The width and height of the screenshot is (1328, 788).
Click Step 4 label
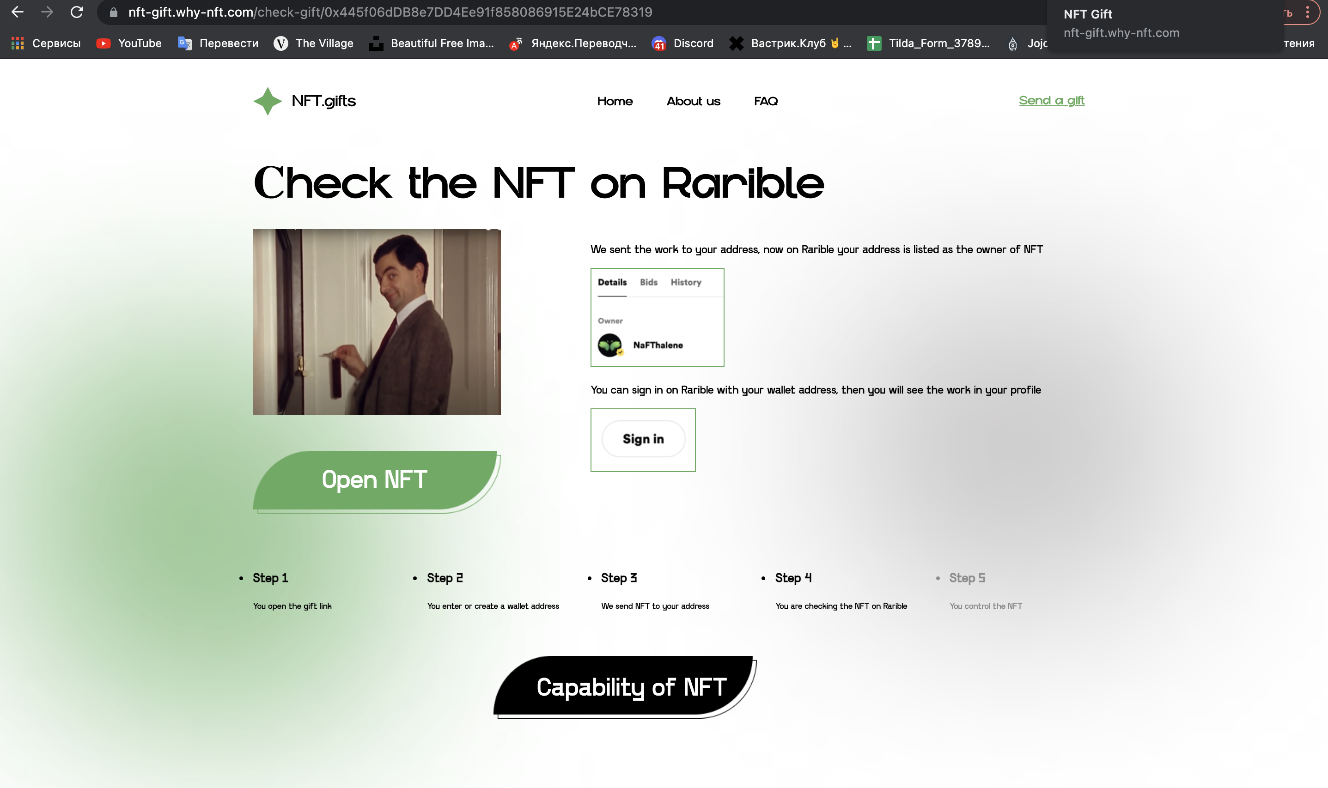793,578
